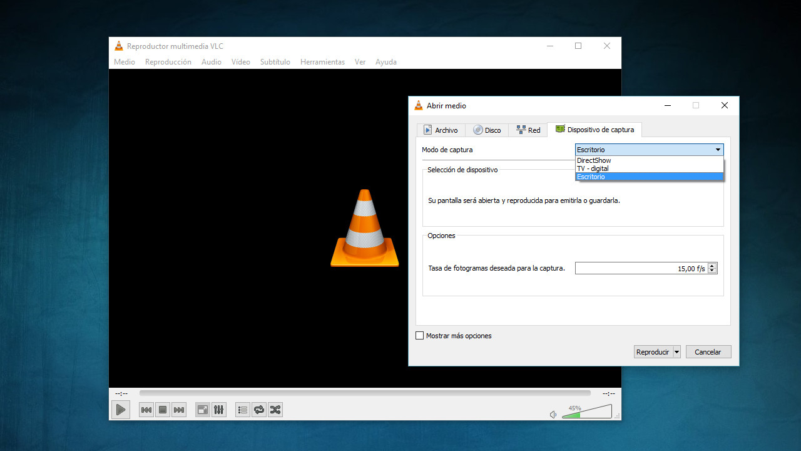Expand the Reproducir button dropdown arrow

(676, 351)
